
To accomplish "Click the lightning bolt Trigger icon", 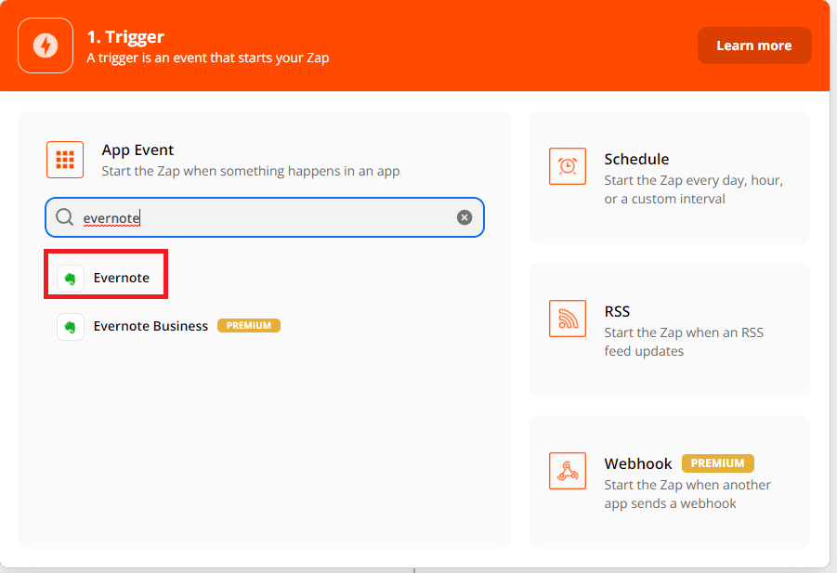I will point(46,46).
